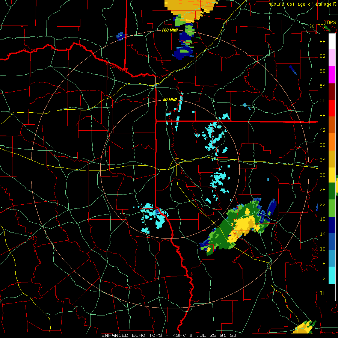Select the light green legend swatch
The width and height of the screenshot is (338, 338).
click(x=332, y=208)
